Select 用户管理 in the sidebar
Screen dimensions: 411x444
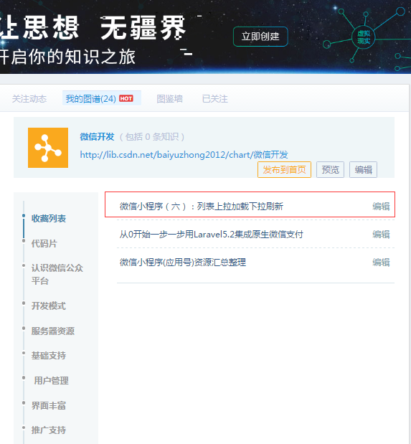coord(51,381)
